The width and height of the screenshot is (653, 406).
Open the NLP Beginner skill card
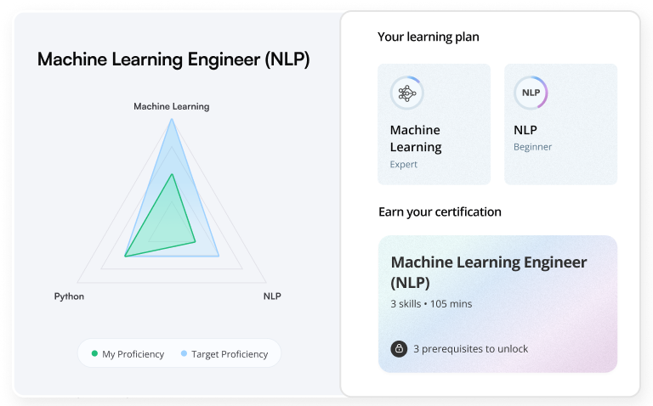click(560, 124)
